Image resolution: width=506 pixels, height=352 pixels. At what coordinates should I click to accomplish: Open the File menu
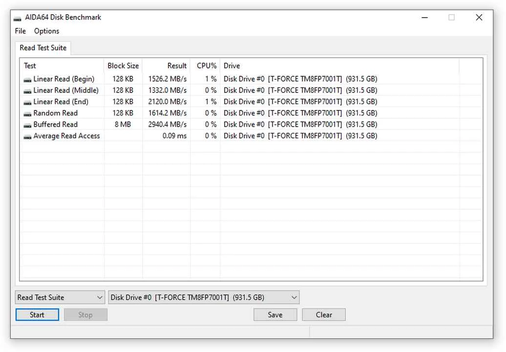tap(21, 31)
